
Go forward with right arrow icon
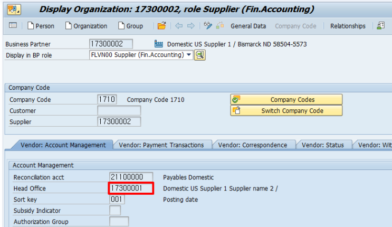(x=191, y=26)
